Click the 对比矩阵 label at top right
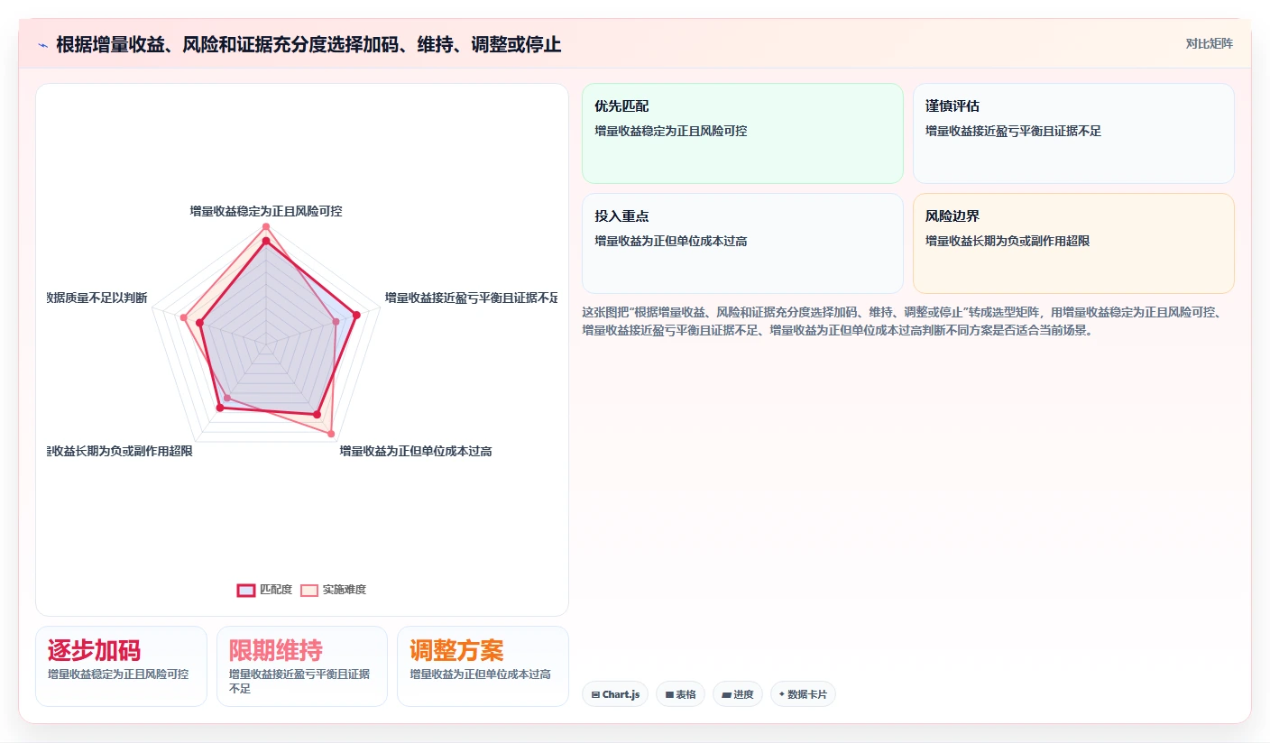This screenshot has height=743, width=1270. point(1209,43)
